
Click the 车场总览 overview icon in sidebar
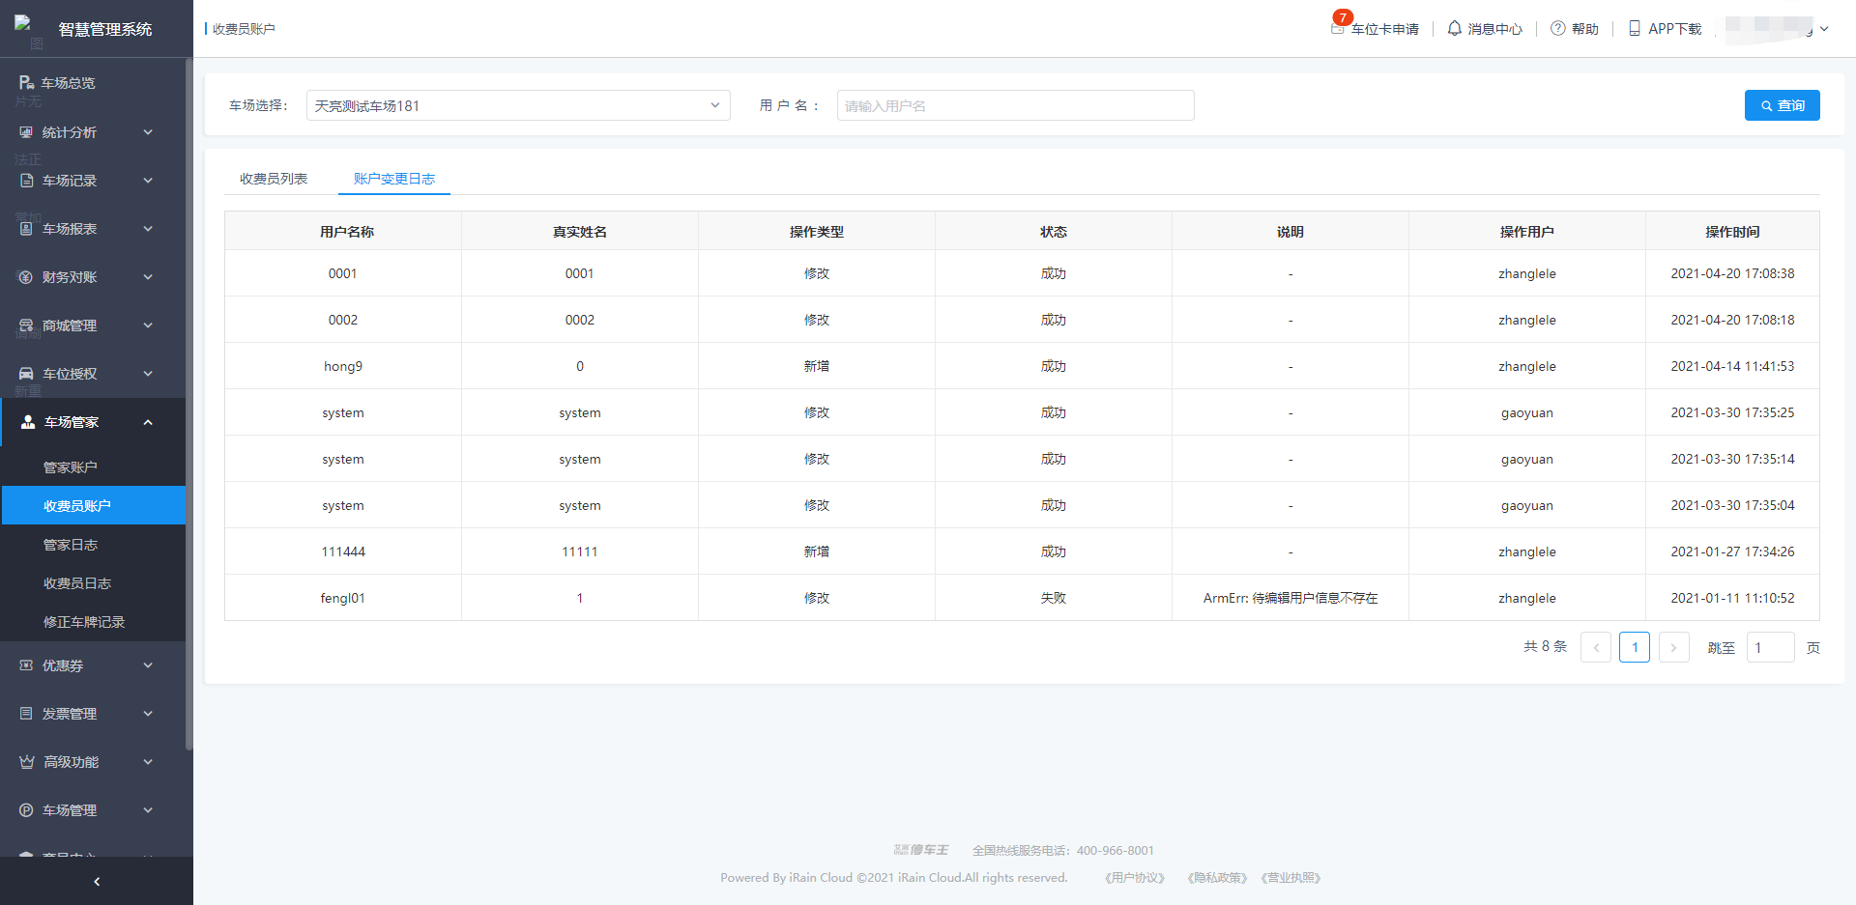[x=26, y=83]
